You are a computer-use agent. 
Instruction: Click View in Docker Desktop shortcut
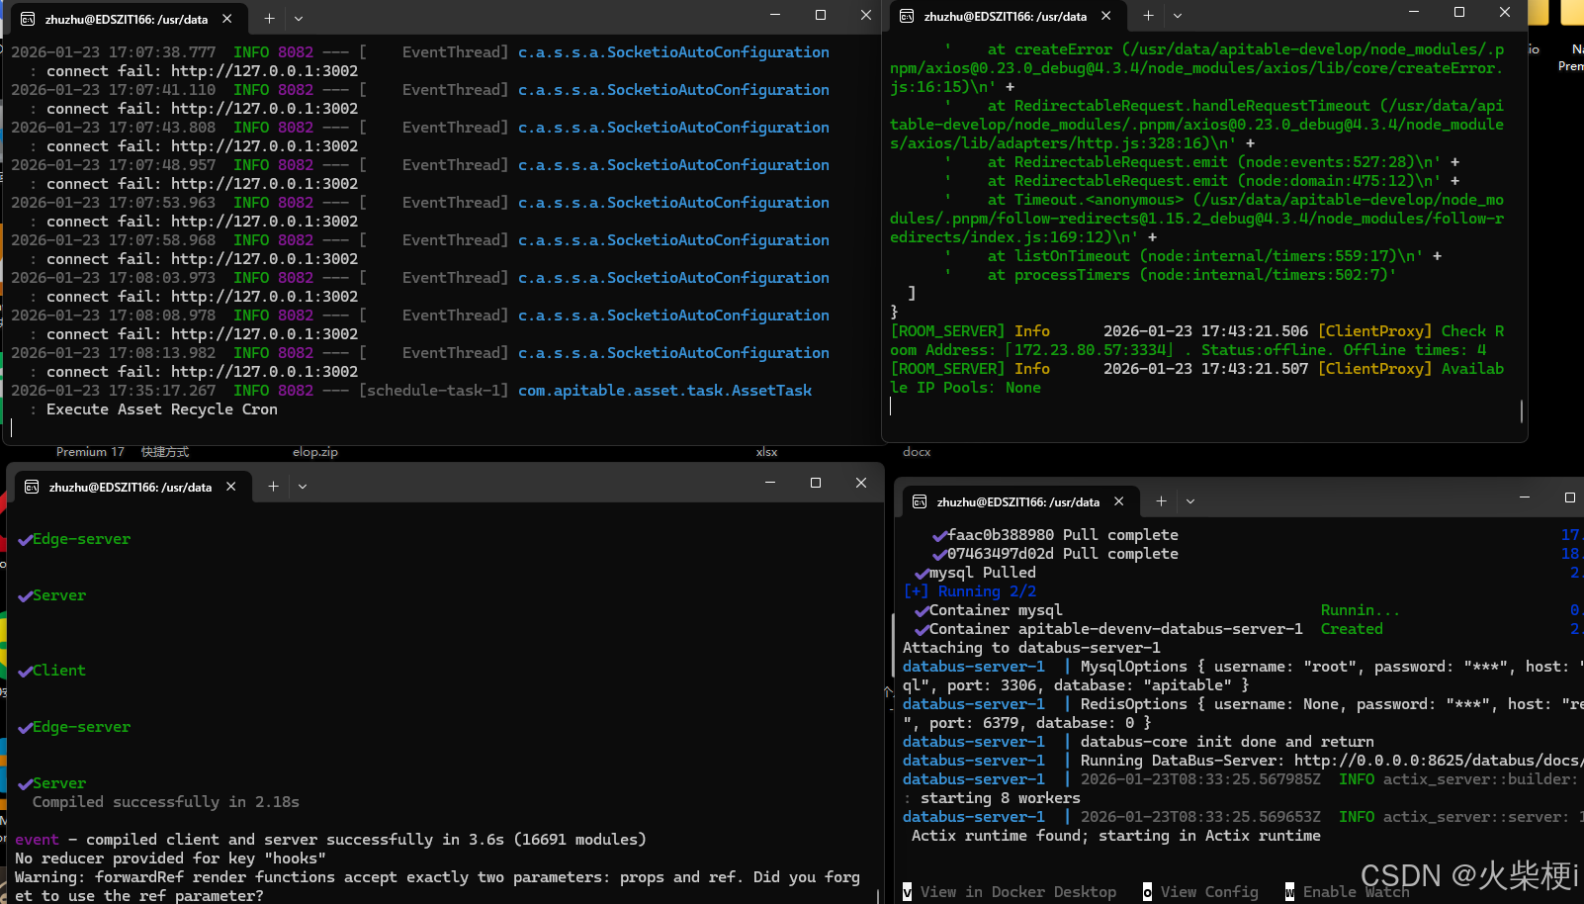click(x=1010, y=892)
